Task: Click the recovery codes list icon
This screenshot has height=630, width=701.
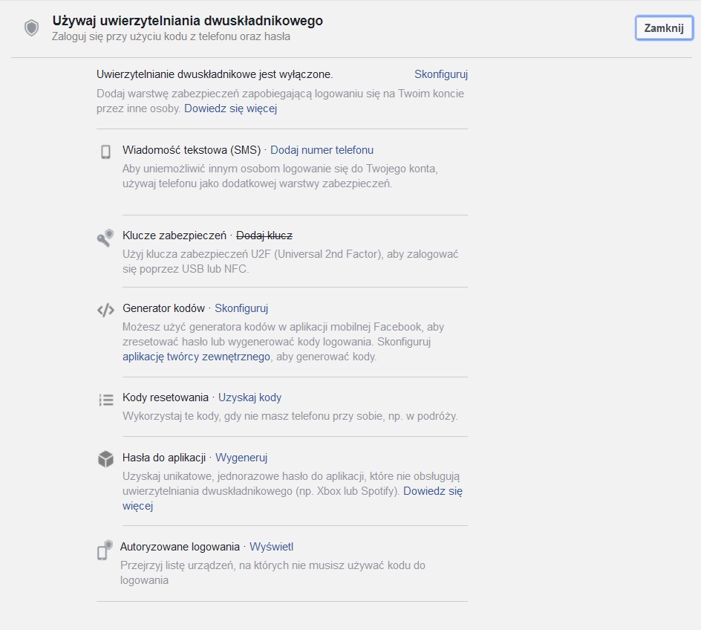Action: click(106, 399)
